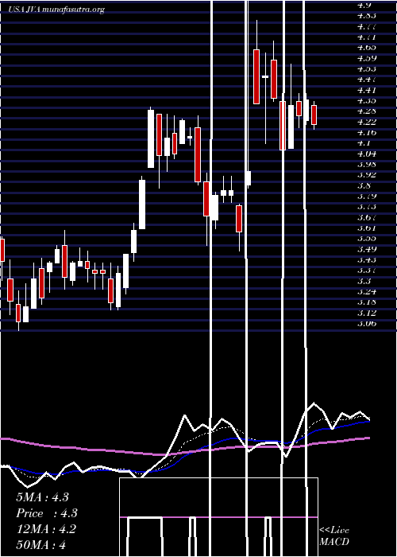The image size is (397, 557).
Task: Click the 3.3 price axis label
Action: pyautogui.click(x=364, y=281)
